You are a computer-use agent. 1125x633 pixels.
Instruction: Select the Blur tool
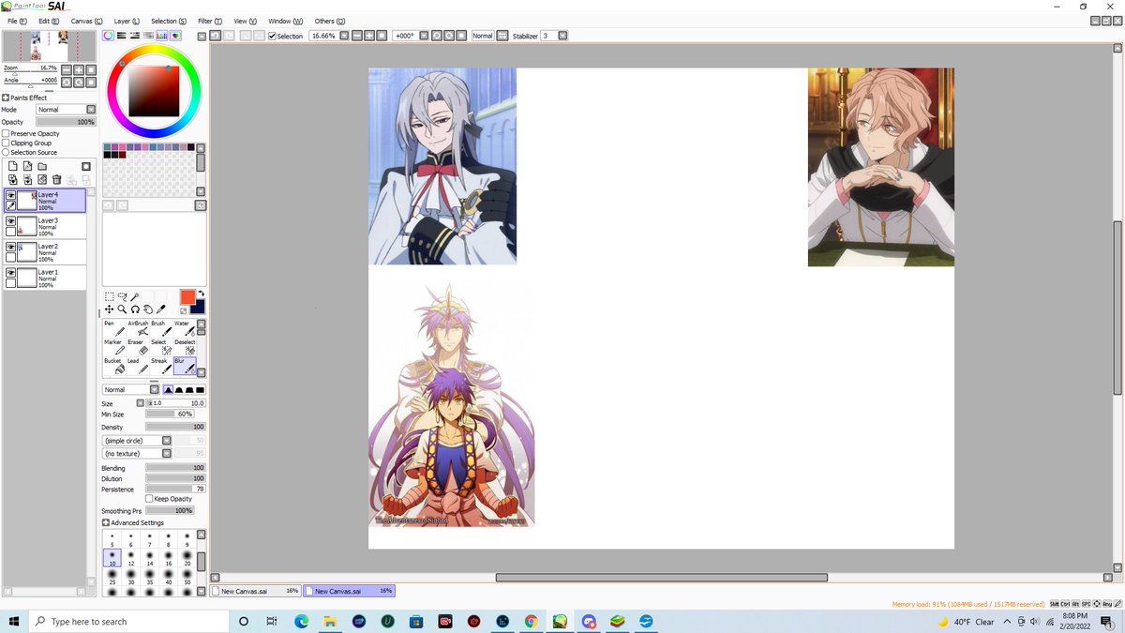click(185, 366)
